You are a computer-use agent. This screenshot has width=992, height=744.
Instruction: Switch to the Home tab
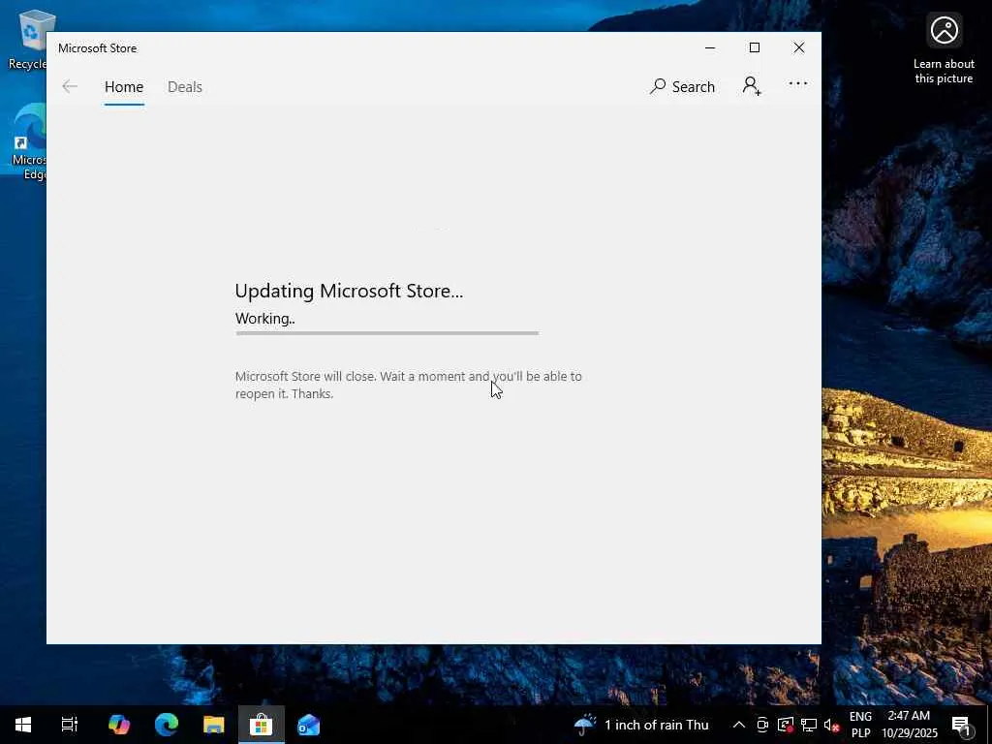coord(124,86)
